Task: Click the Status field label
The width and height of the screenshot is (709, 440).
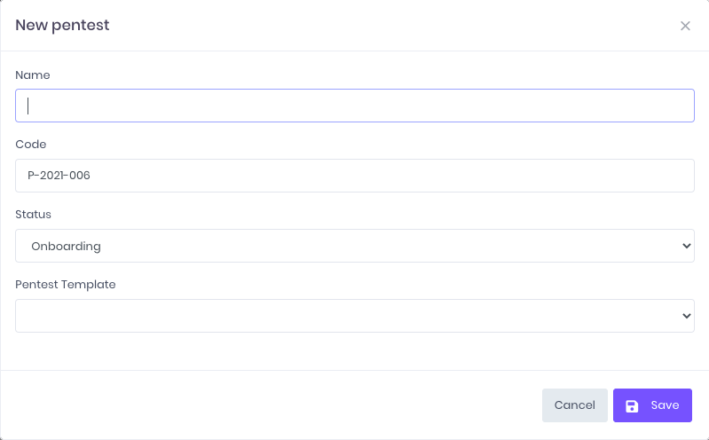Action: click(33, 215)
